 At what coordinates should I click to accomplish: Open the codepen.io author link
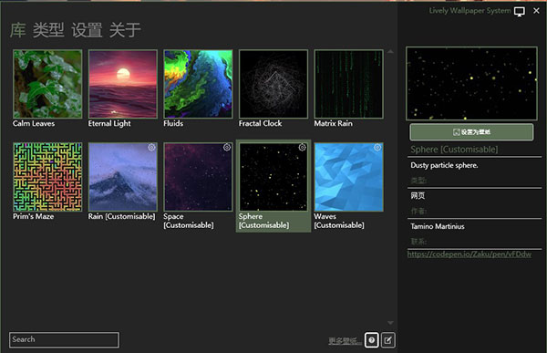[470, 254]
